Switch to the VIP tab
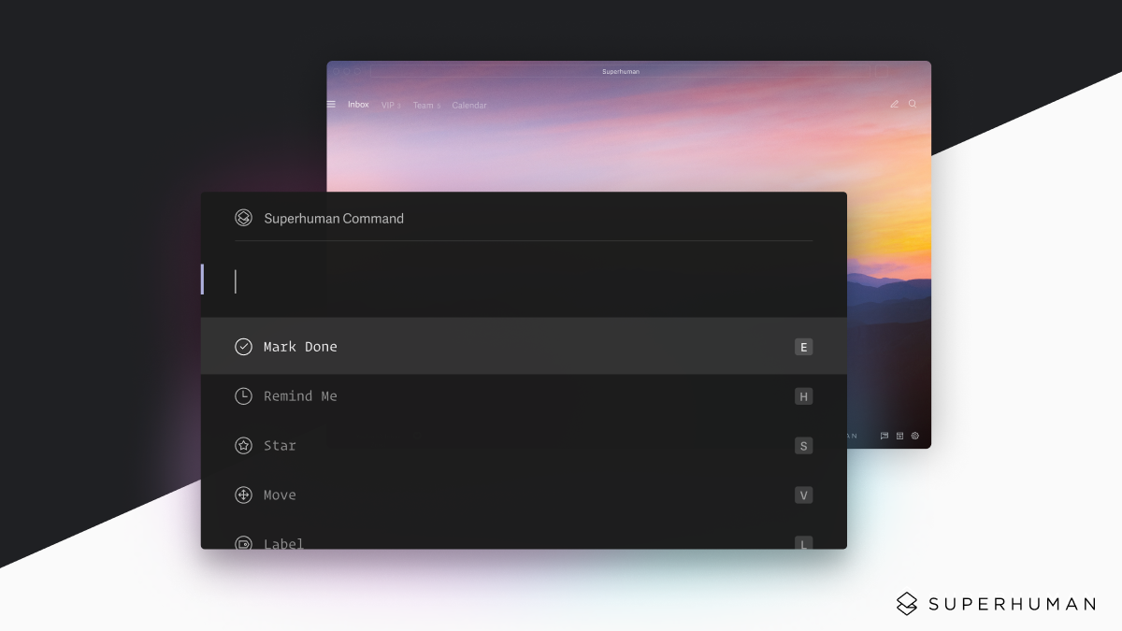The image size is (1122, 631). click(x=390, y=106)
